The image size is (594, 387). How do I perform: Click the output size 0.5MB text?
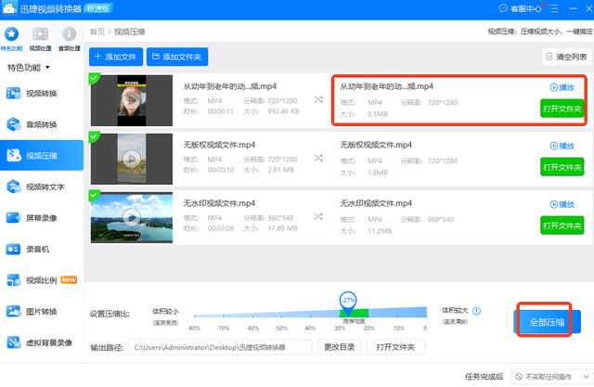pos(378,114)
